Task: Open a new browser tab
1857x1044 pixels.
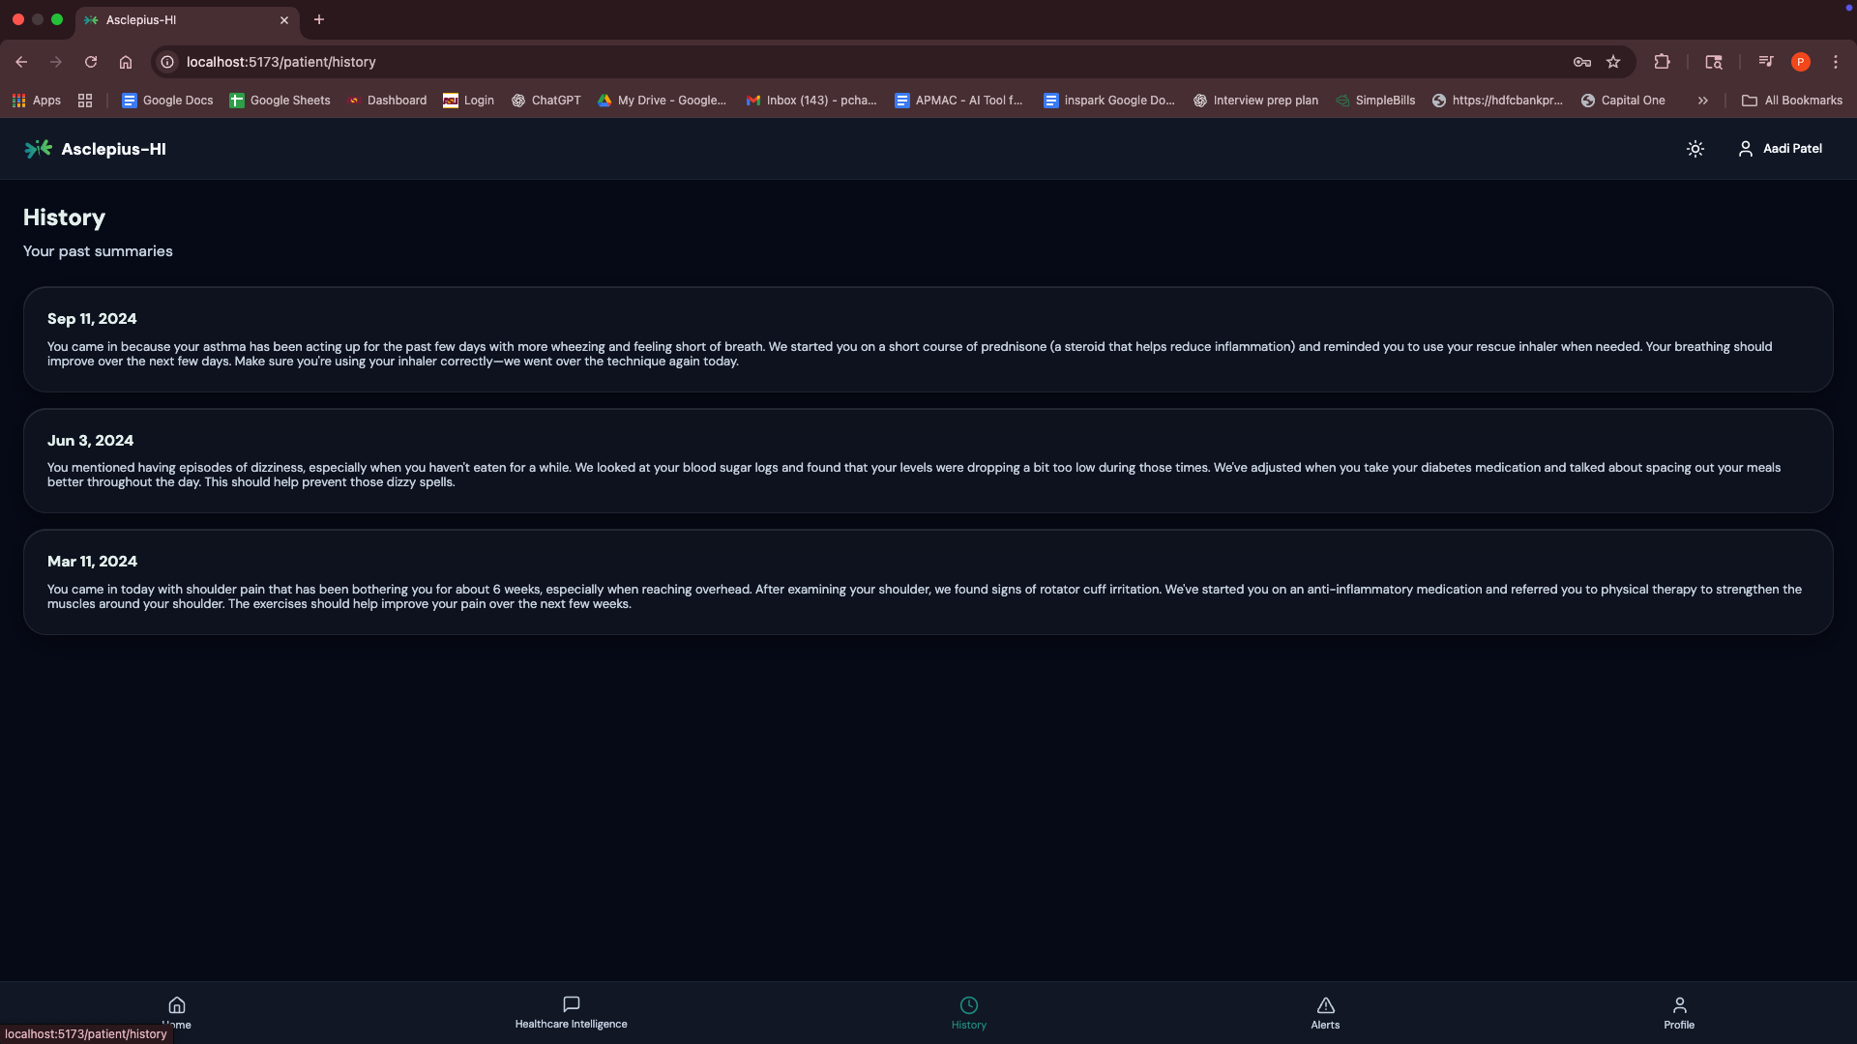Action: tap(319, 19)
